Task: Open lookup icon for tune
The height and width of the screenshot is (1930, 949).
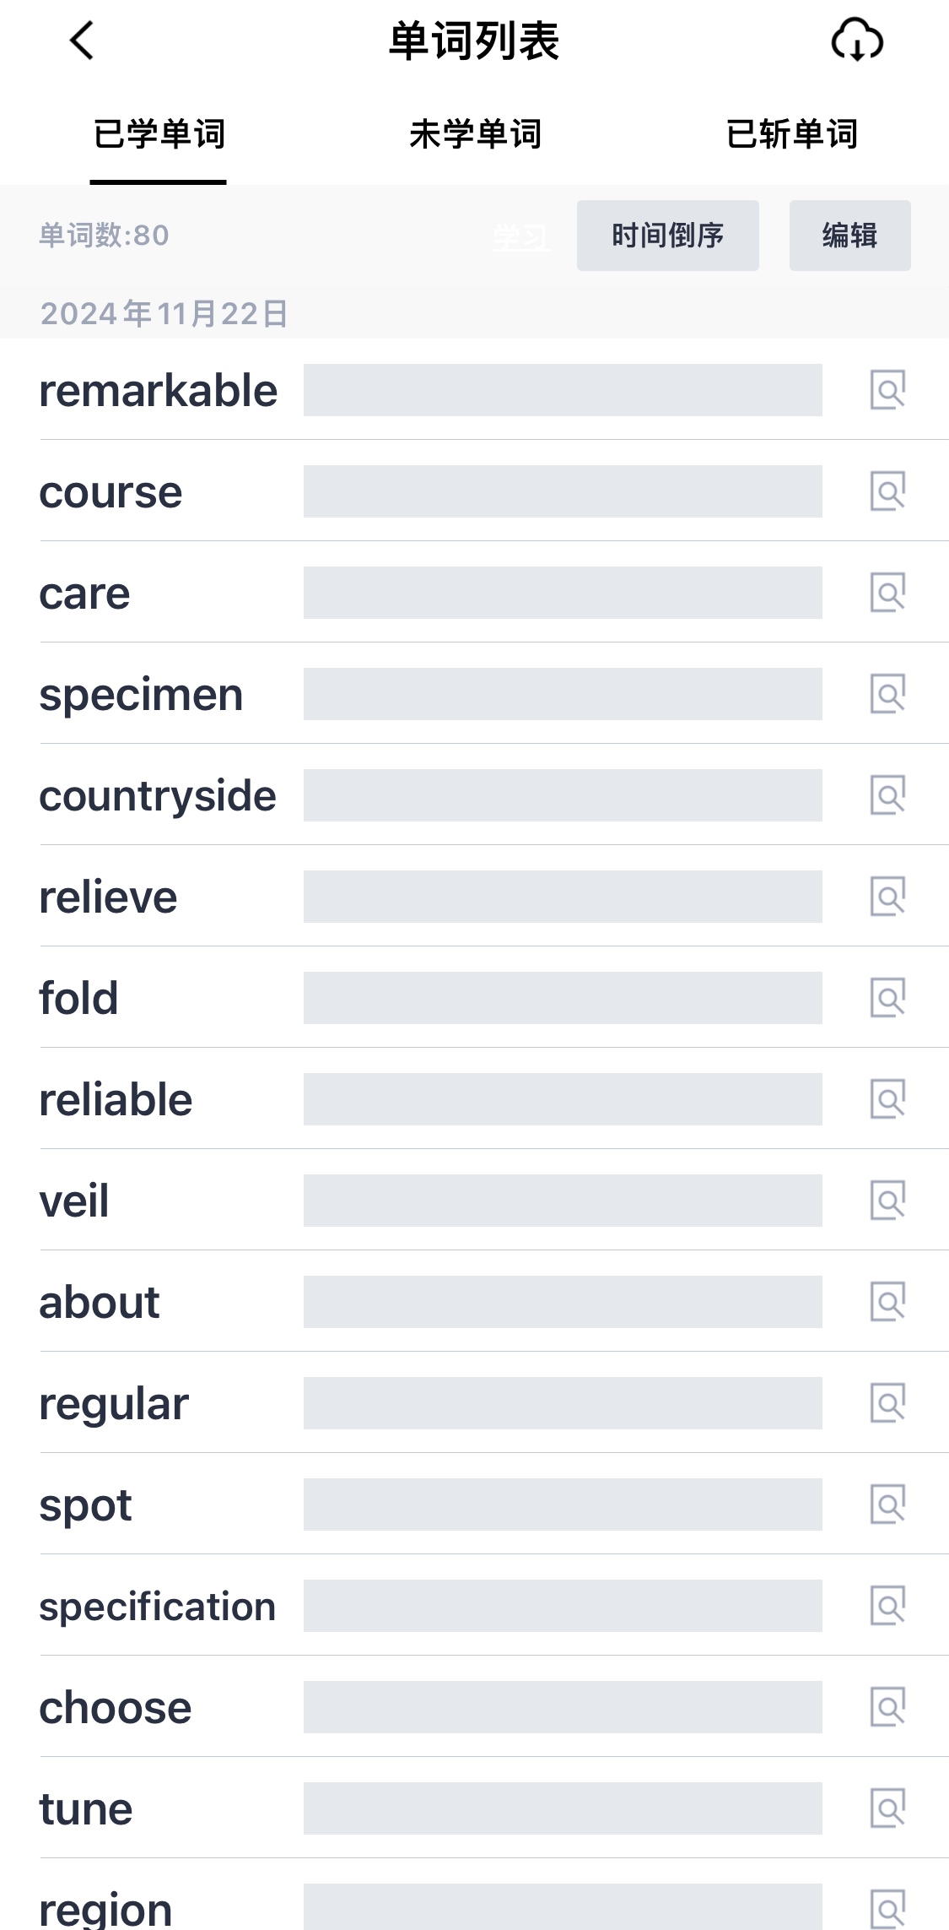Action: click(887, 1808)
